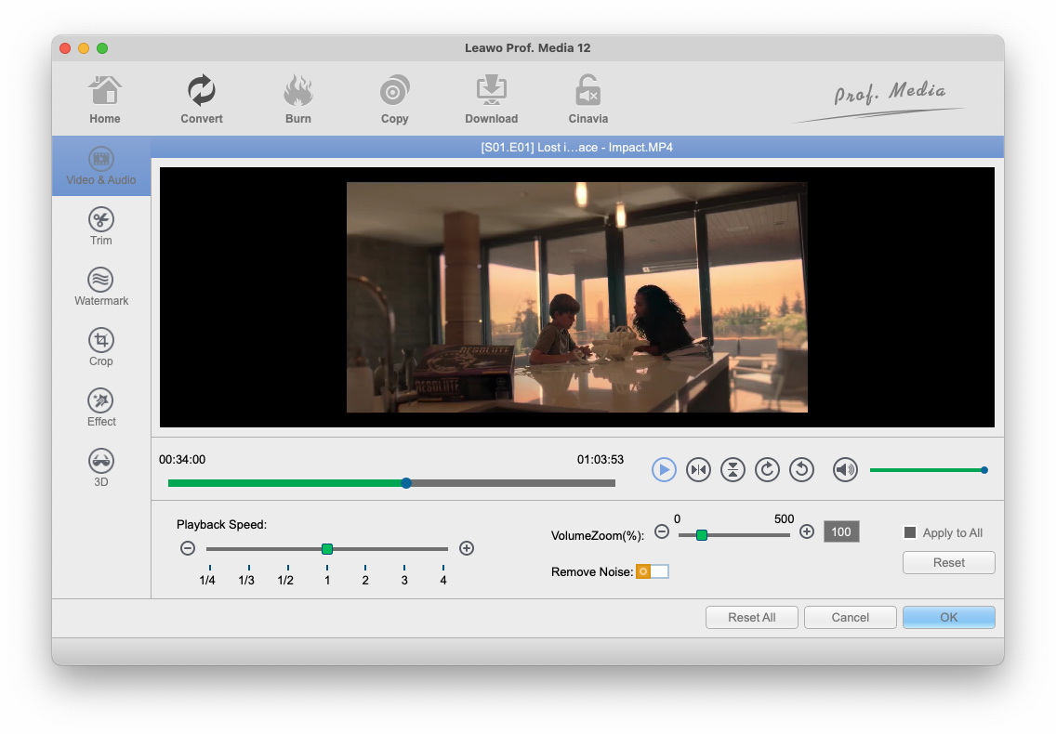Select the Watermark tool
The height and width of the screenshot is (734, 1056).
[100, 287]
